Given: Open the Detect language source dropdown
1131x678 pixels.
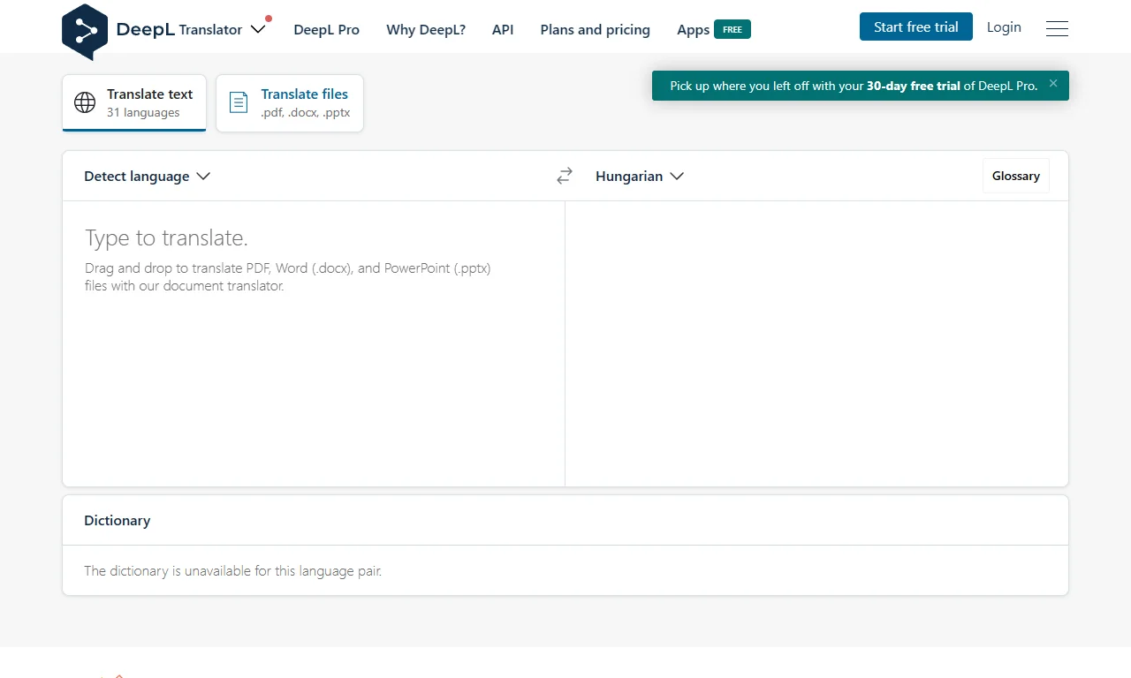Looking at the screenshot, I should 147,177.
